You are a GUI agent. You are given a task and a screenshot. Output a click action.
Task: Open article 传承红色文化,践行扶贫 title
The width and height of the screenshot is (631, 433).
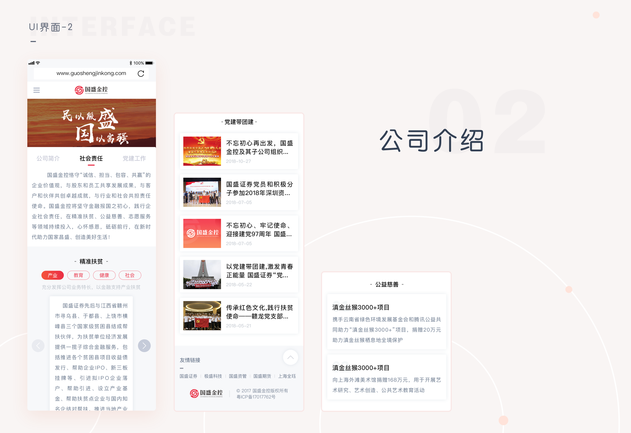coord(260,312)
